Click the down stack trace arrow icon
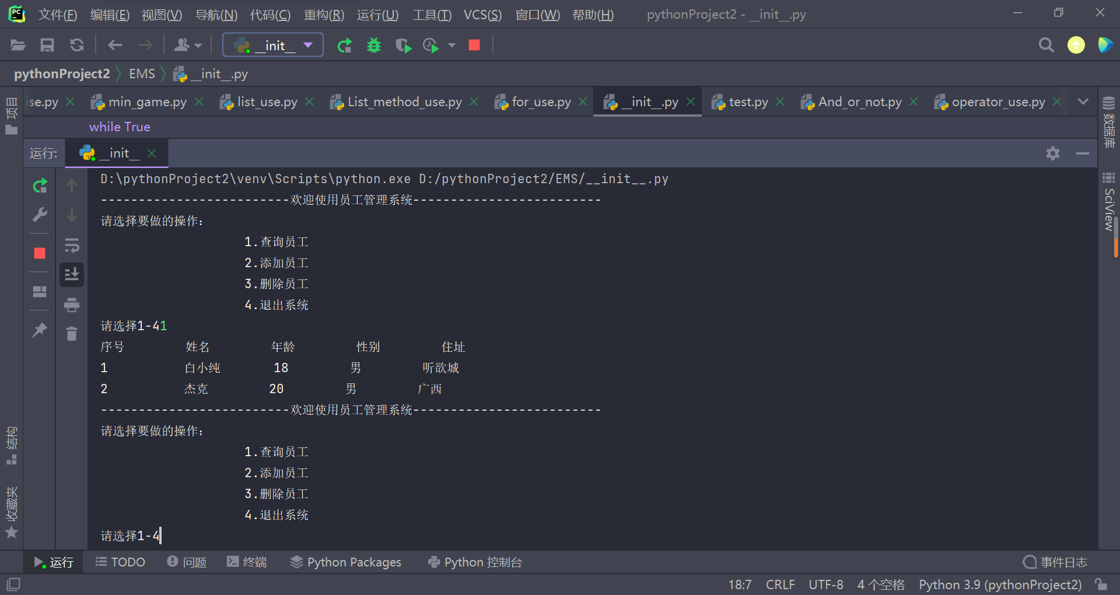Screen dimensions: 1120x595 [72, 215]
